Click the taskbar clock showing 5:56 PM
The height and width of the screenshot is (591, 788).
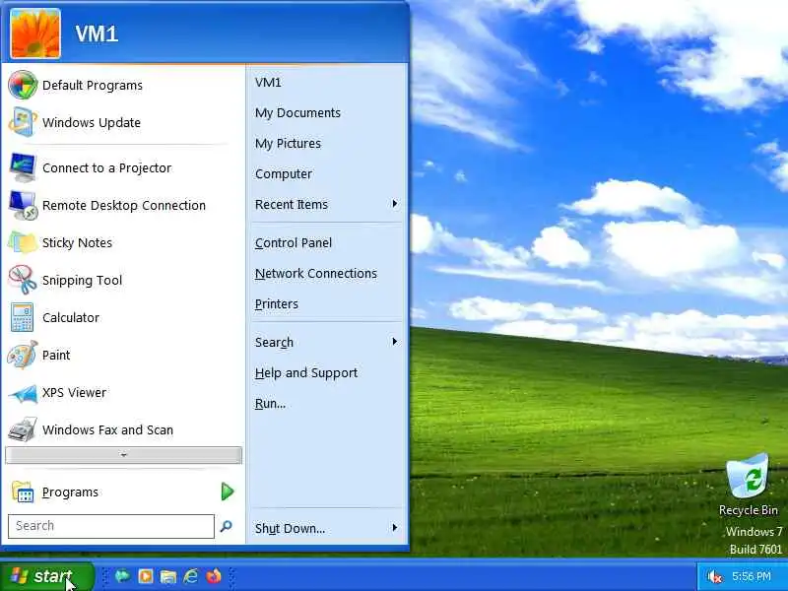(751, 576)
